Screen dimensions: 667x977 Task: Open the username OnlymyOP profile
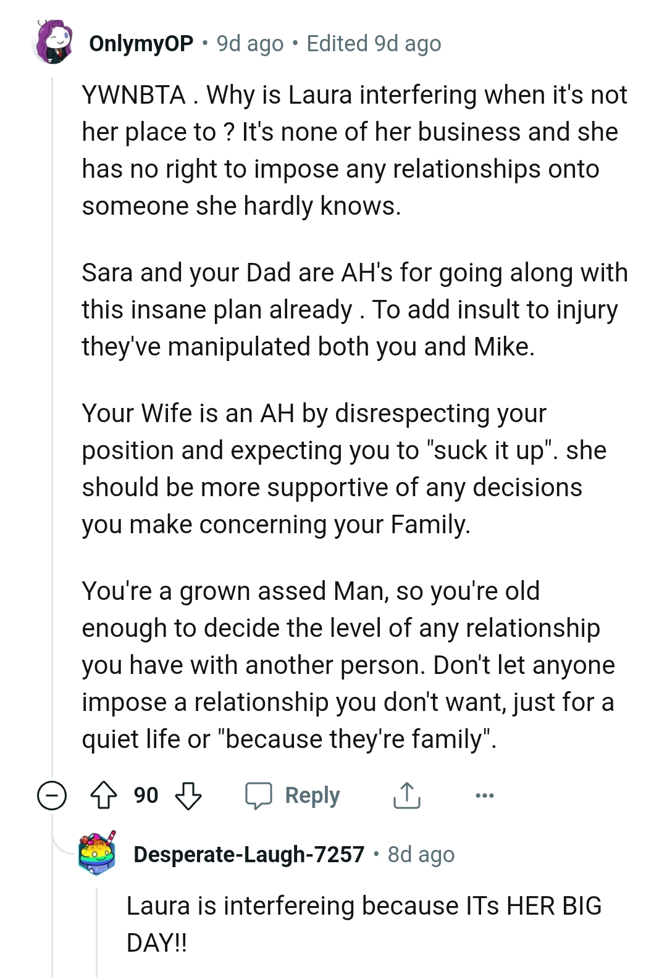point(141,43)
